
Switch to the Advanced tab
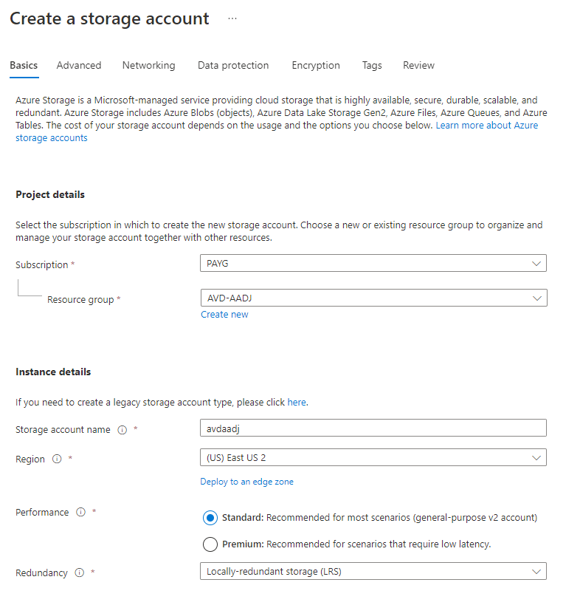pyautogui.click(x=79, y=65)
